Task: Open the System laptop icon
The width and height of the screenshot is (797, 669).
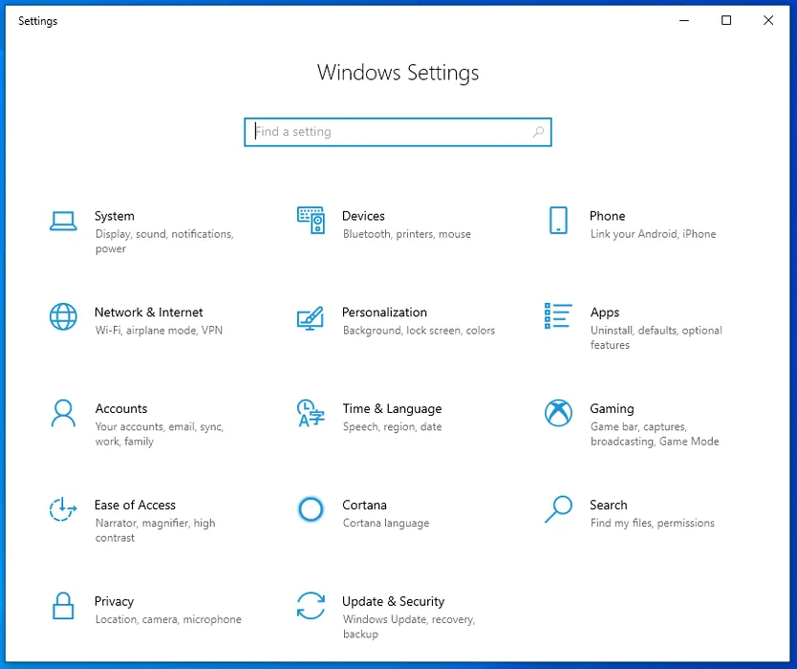Action: pyautogui.click(x=63, y=221)
